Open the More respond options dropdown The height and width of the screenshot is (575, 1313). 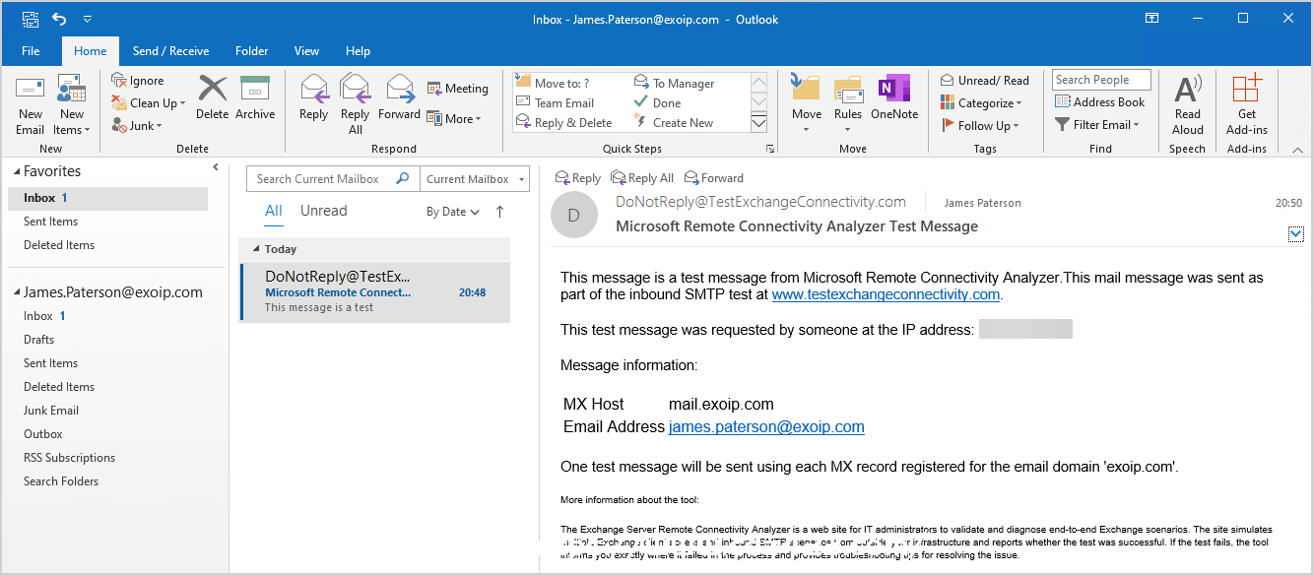(454, 119)
